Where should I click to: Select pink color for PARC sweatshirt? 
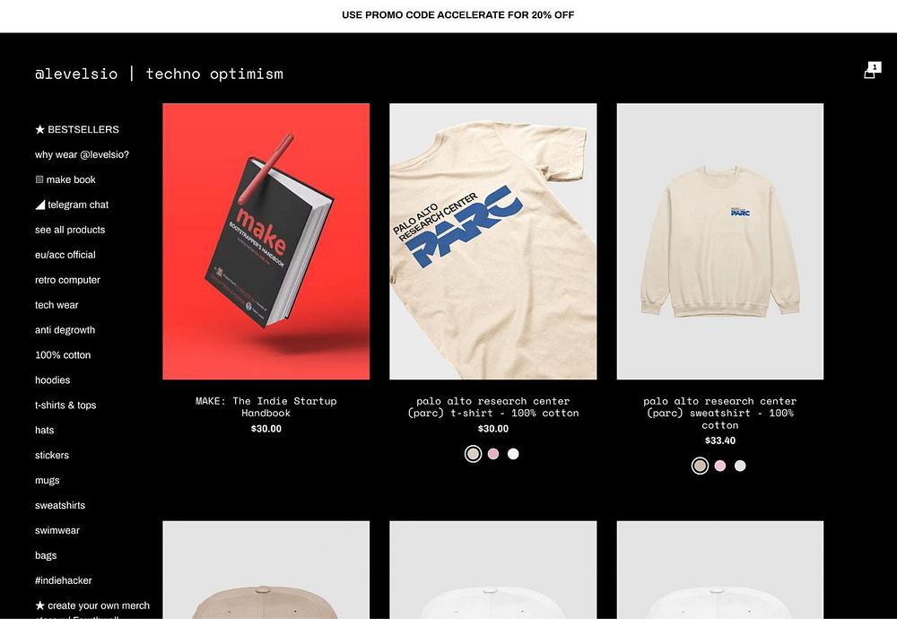click(x=720, y=466)
